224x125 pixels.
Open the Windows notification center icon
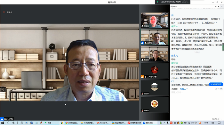219,123
